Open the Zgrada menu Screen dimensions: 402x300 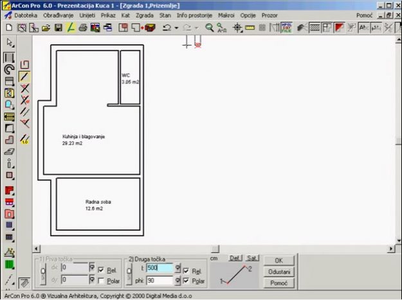coord(145,15)
